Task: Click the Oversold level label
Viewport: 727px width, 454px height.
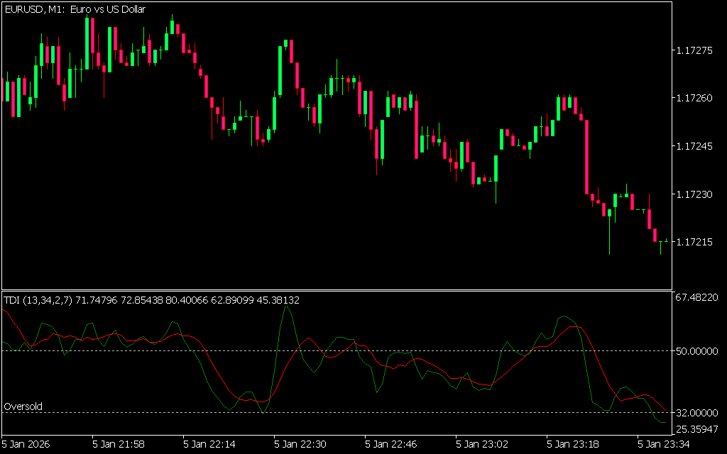Action: click(23, 406)
